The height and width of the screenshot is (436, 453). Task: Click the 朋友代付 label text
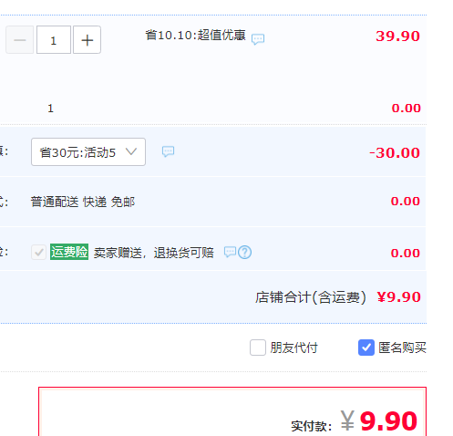pyautogui.click(x=294, y=348)
